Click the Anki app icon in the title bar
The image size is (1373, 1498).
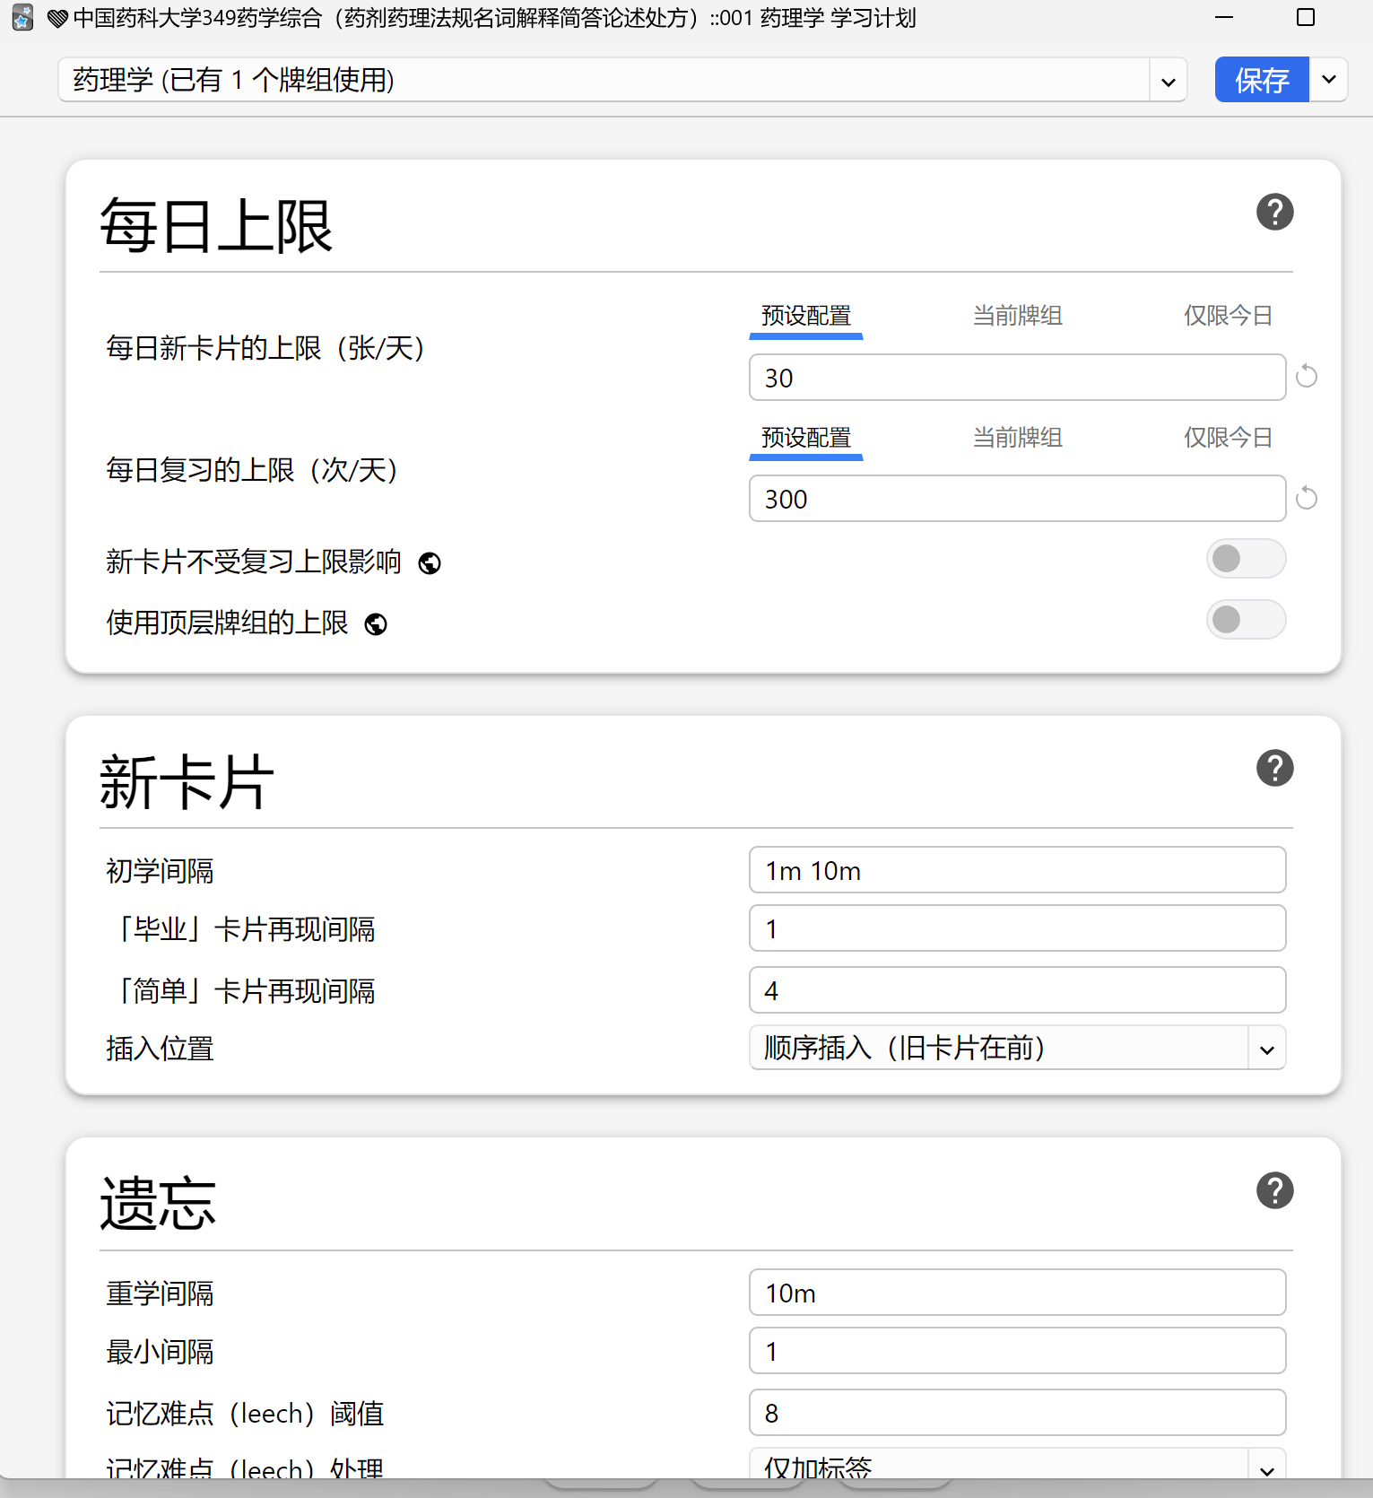(22, 18)
